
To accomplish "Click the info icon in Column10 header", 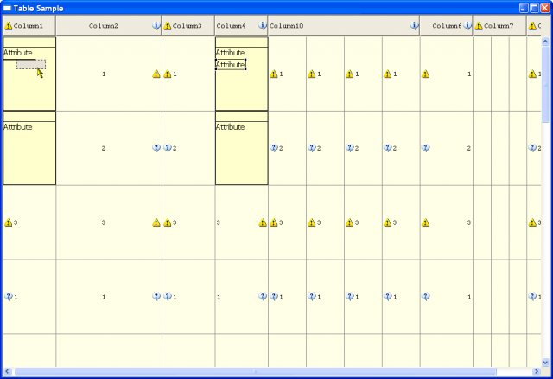I will [415, 25].
